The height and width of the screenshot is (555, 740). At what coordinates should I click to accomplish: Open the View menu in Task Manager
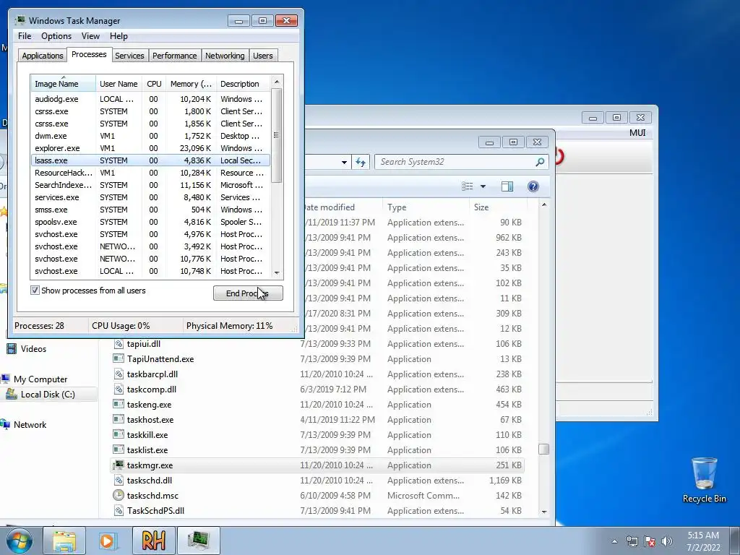tap(90, 36)
